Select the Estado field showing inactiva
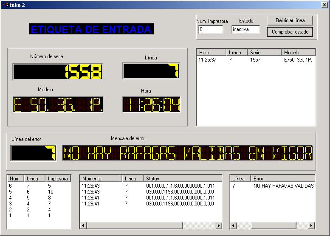This screenshot has width=330, height=236. (x=245, y=29)
